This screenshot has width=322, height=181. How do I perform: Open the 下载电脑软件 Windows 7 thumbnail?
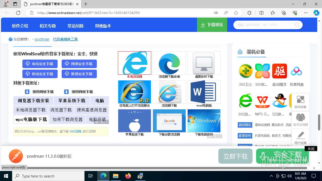[x=204, y=121]
